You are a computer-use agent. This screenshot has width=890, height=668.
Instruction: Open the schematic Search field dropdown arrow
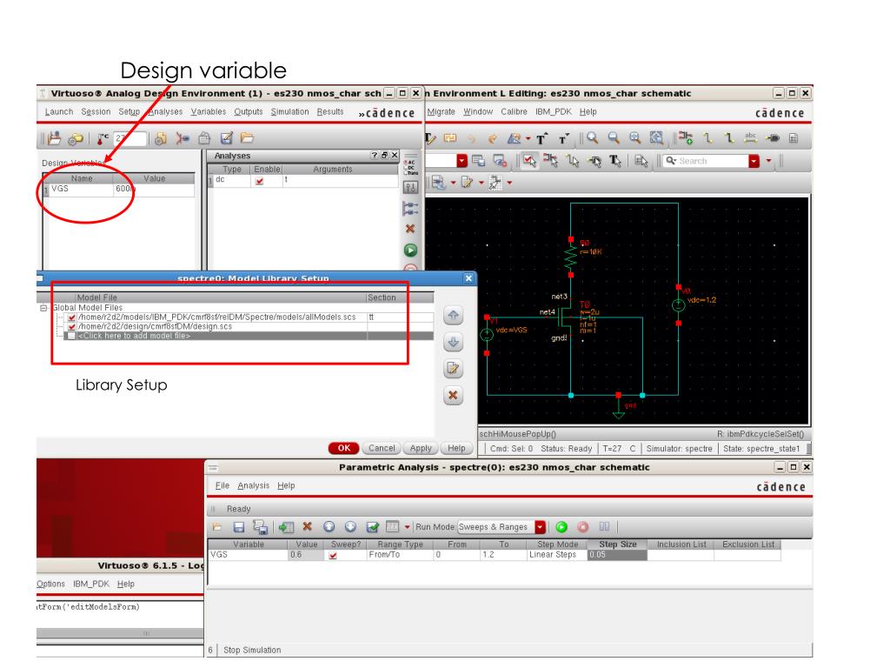(754, 161)
